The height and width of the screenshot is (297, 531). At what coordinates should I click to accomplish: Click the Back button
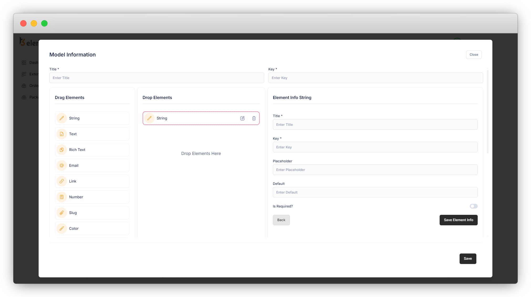(281, 220)
